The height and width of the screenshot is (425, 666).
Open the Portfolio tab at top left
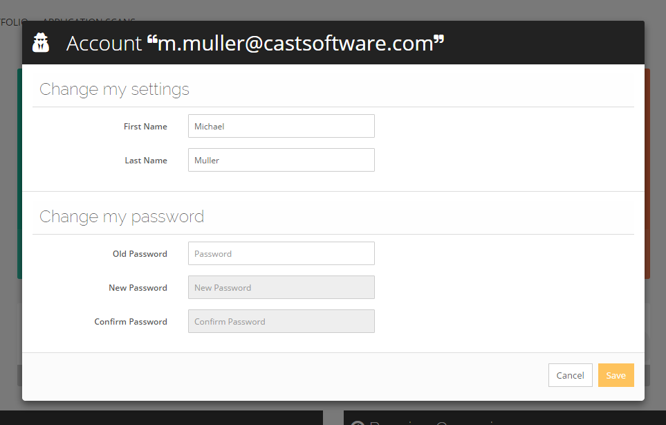(x=12, y=21)
